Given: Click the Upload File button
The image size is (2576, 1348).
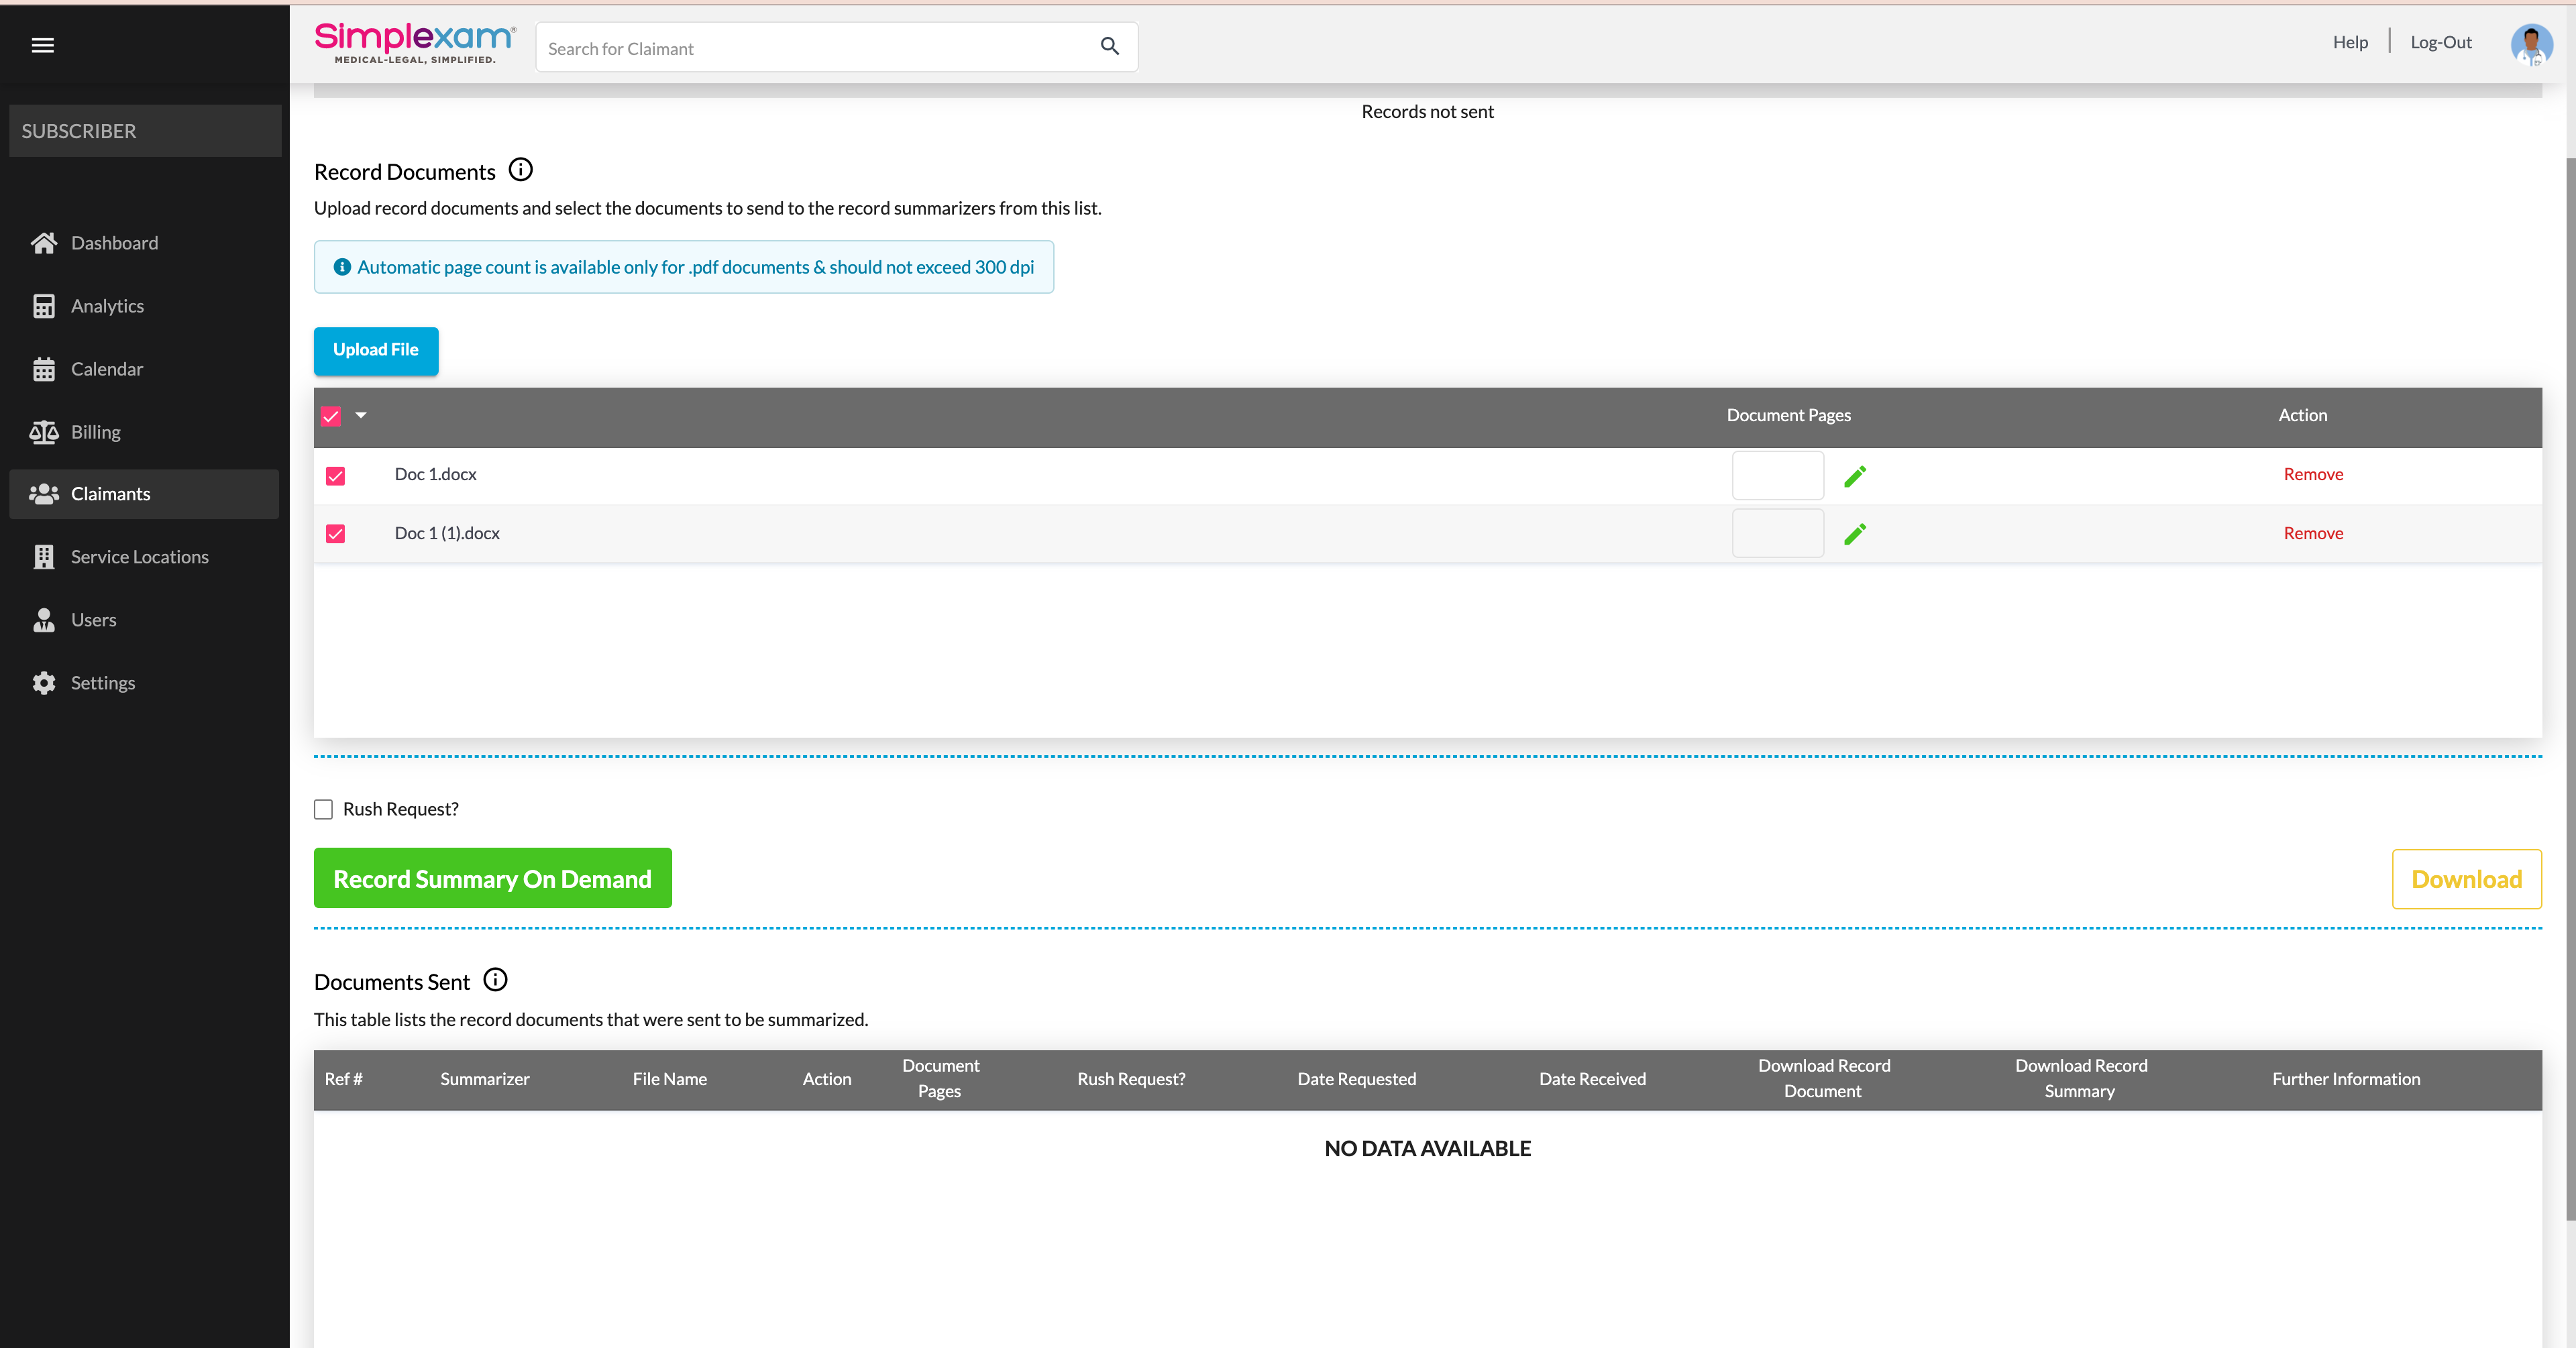Looking at the screenshot, I should pos(375,350).
